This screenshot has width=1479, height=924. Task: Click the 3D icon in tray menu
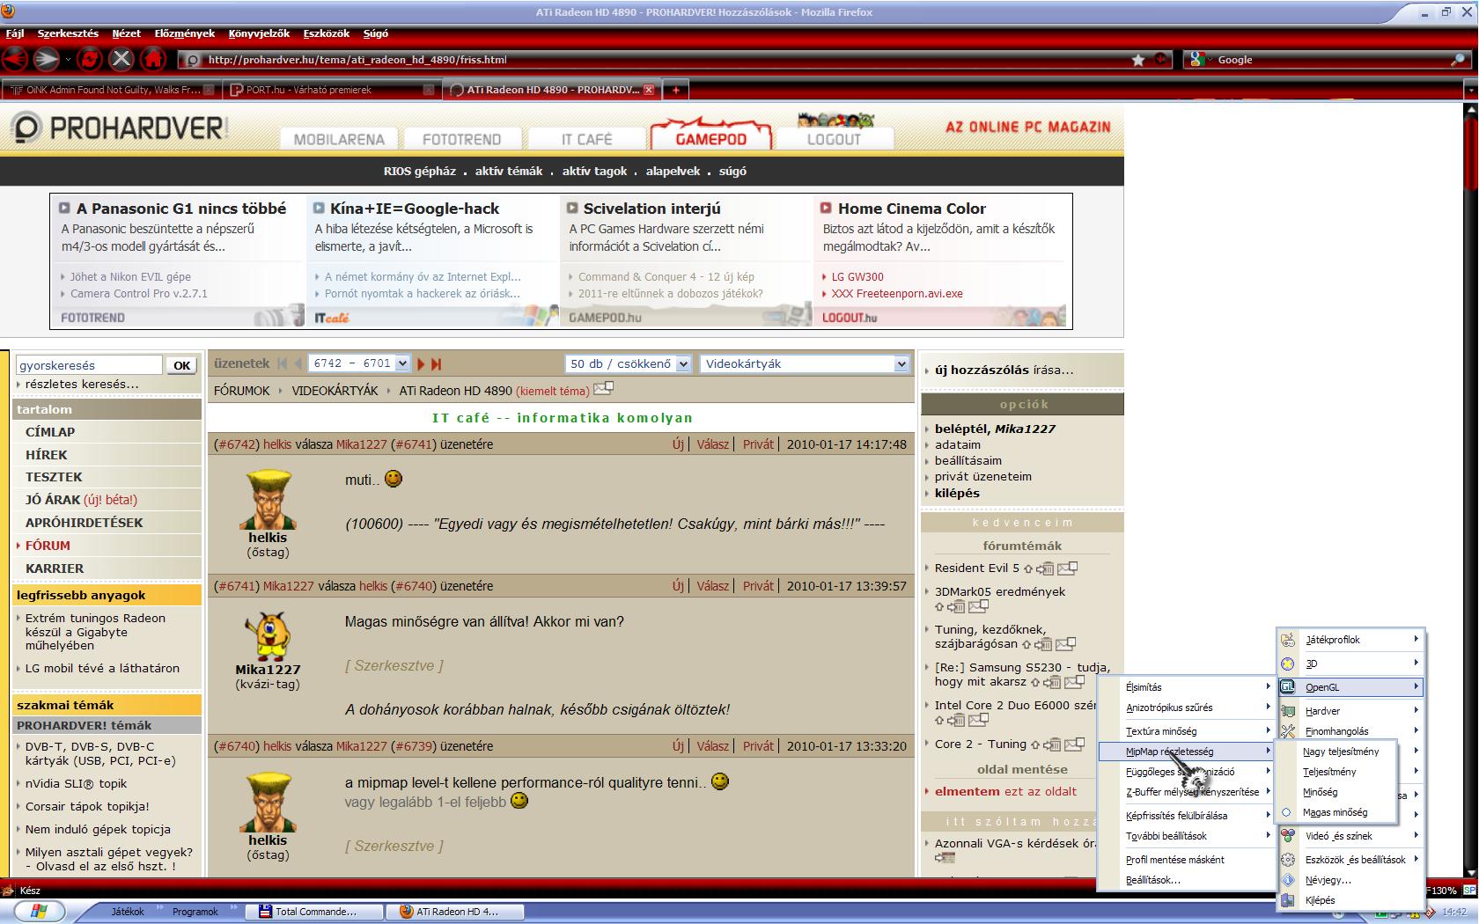click(1288, 664)
